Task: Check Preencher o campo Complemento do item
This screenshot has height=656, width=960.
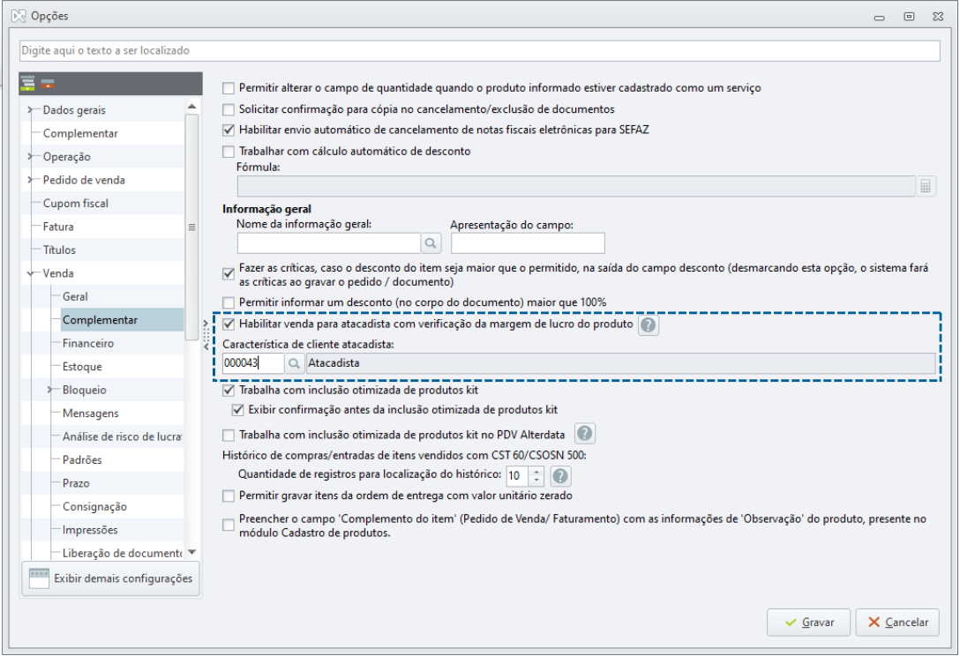Action: coord(229,525)
